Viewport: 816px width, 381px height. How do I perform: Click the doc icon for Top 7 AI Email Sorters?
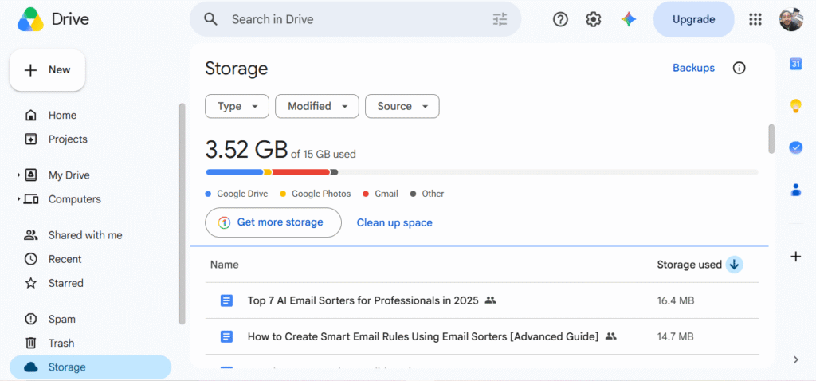pos(226,300)
